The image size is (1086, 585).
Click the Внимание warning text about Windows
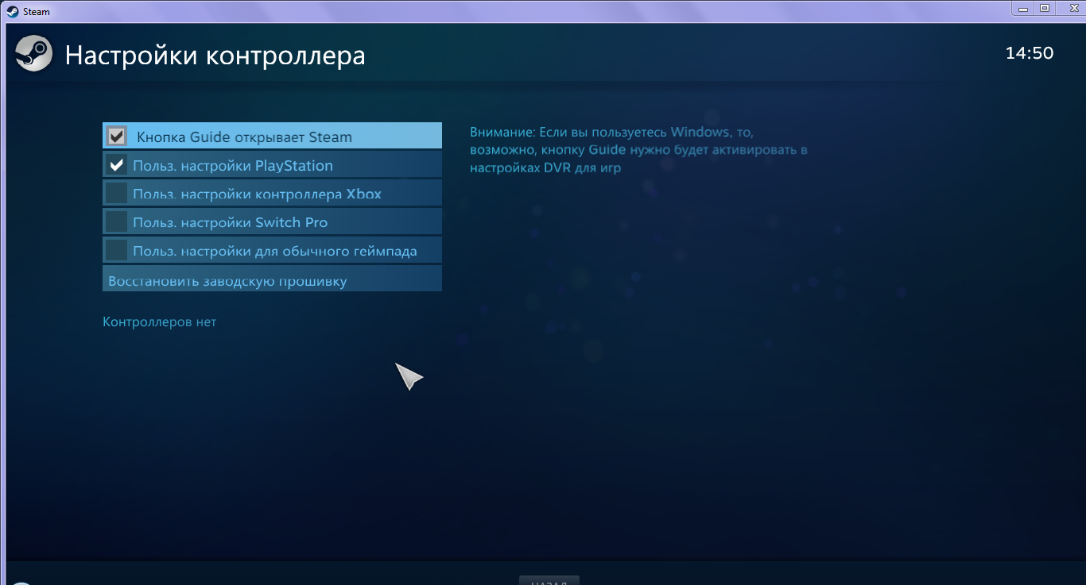(x=638, y=149)
